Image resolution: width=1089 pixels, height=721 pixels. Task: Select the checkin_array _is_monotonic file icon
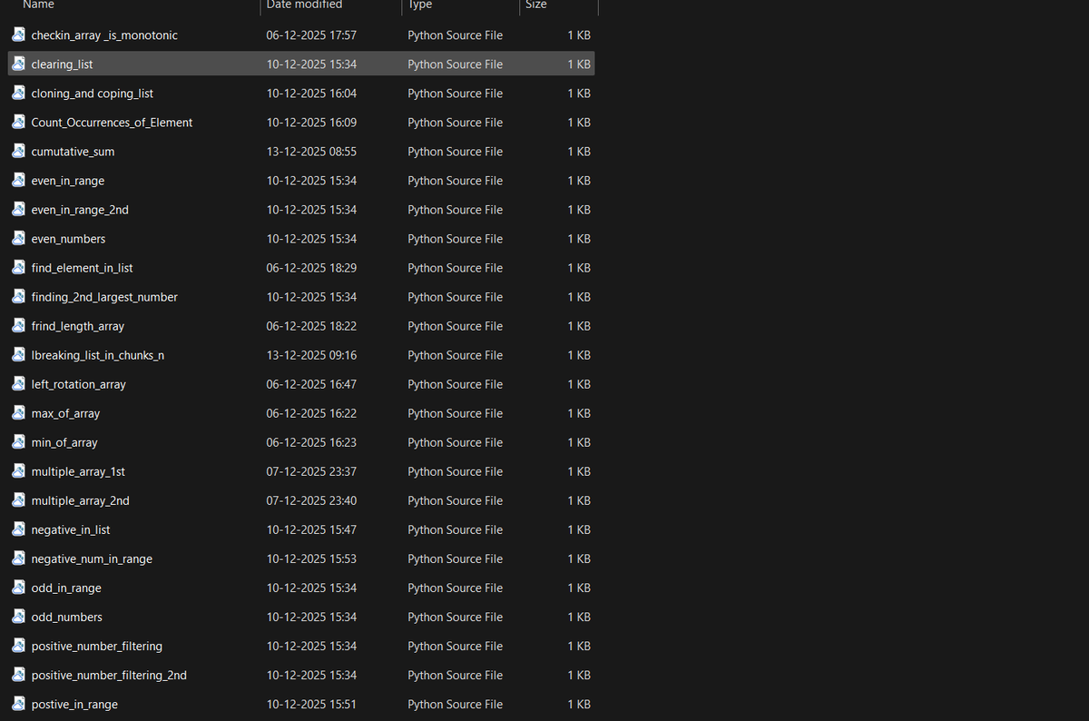(x=18, y=35)
